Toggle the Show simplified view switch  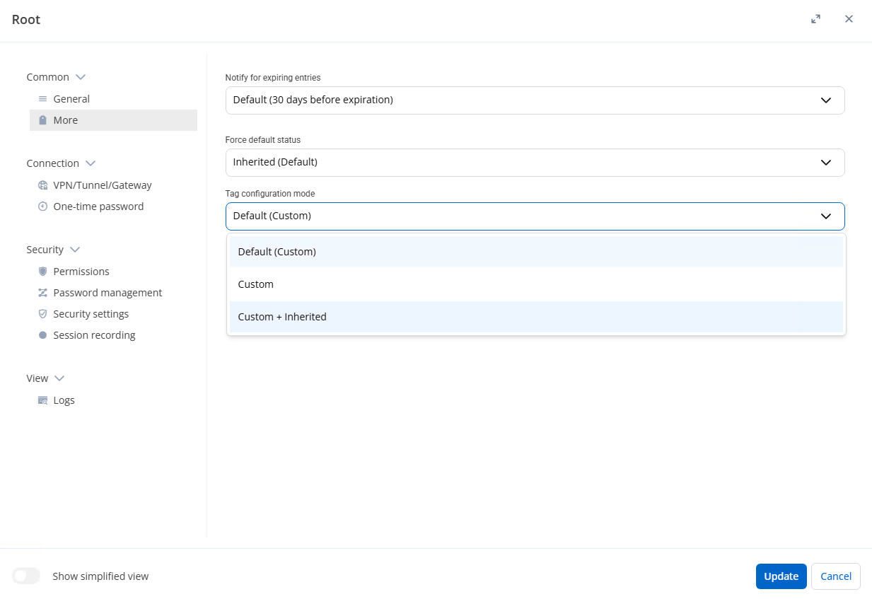point(26,576)
